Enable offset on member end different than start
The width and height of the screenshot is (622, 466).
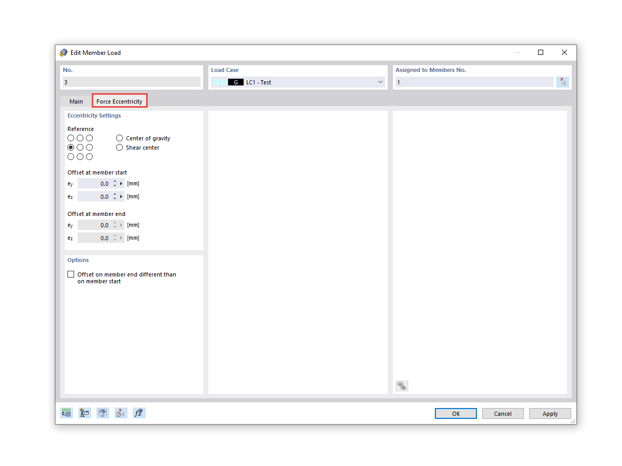71,274
